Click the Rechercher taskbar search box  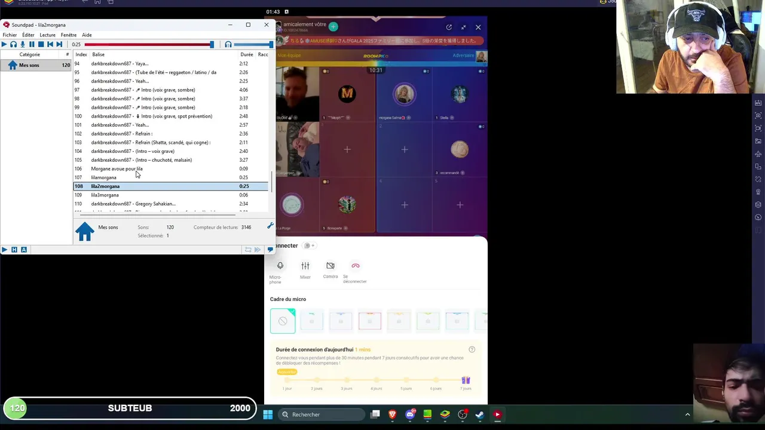[x=322, y=414]
